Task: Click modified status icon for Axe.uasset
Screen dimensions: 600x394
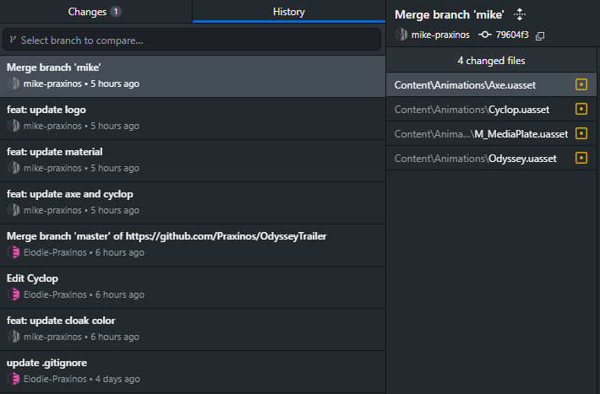Action: (x=581, y=85)
